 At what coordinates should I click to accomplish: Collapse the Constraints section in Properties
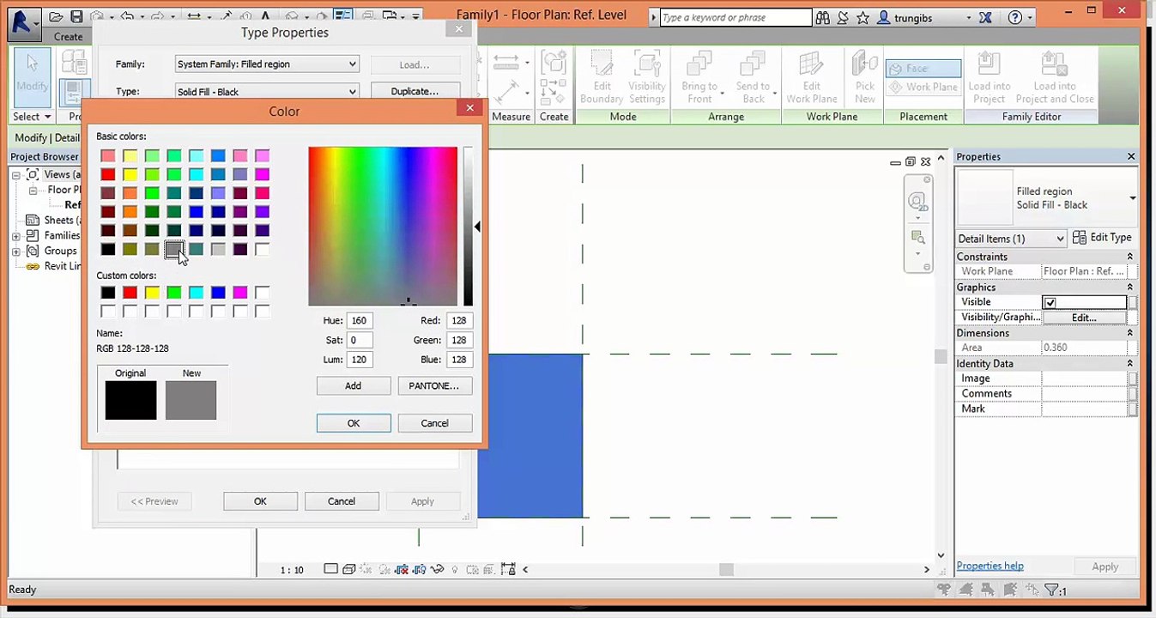click(x=1129, y=257)
